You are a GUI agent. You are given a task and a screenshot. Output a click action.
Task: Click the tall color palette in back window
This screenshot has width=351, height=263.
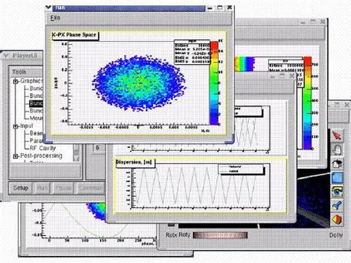click(x=307, y=103)
